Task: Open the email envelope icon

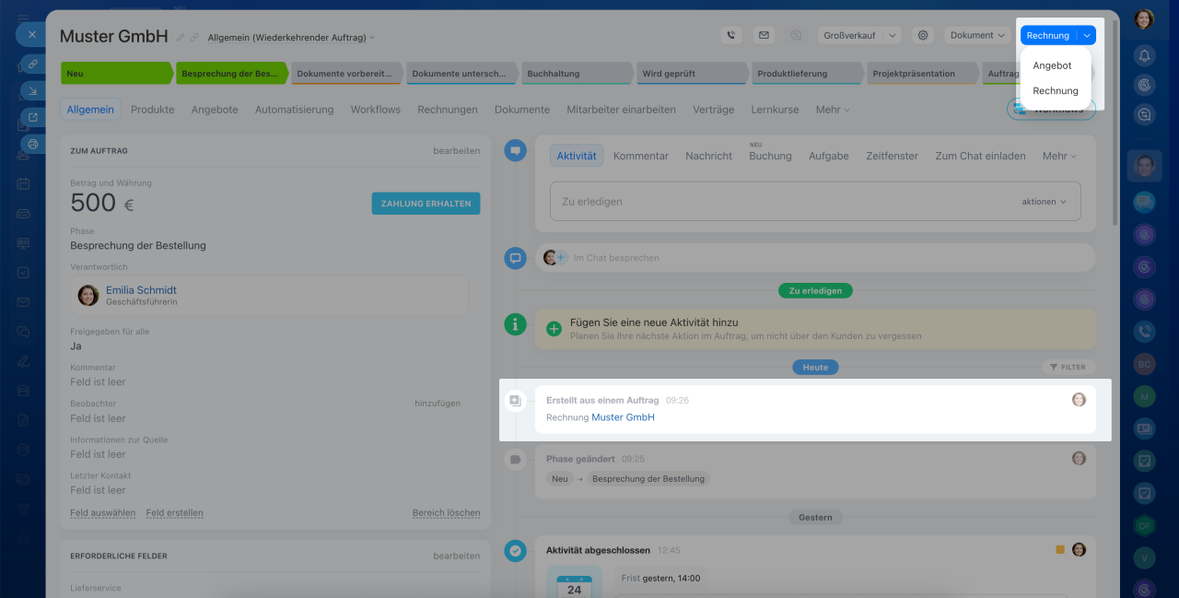Action: (764, 35)
